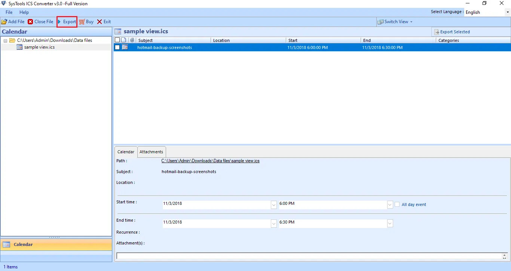Switch to the Calendar tab
Screen dimensions: 511x271
click(126, 152)
